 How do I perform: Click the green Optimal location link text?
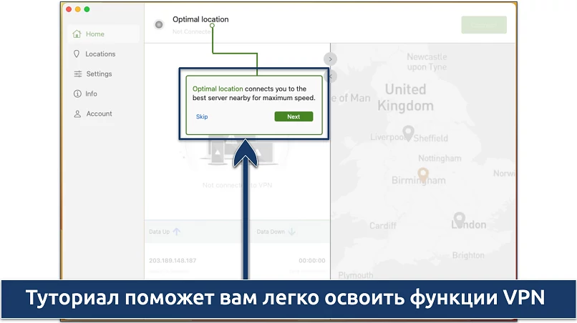point(218,89)
